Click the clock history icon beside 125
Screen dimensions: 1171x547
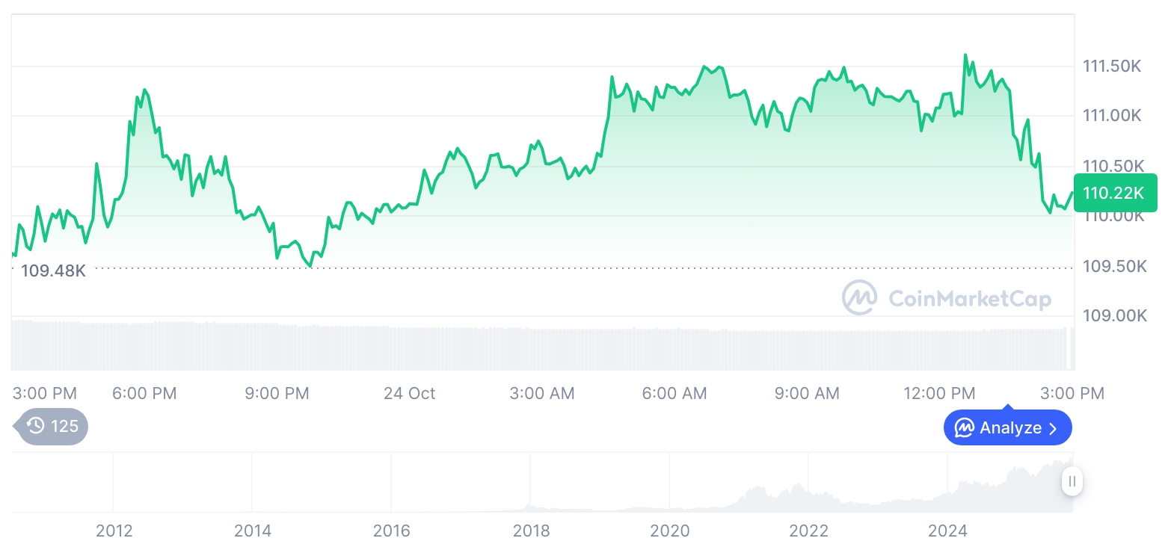pyautogui.click(x=35, y=427)
